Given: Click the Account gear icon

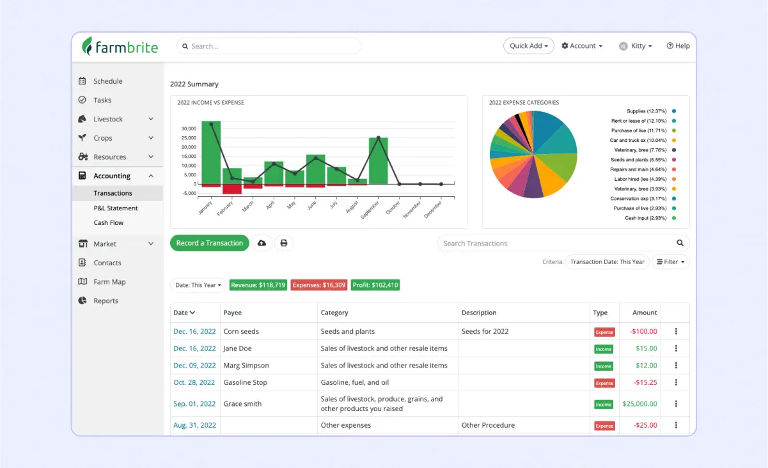Looking at the screenshot, I should 565,46.
